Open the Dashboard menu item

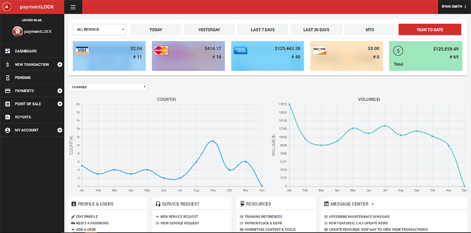32,51
